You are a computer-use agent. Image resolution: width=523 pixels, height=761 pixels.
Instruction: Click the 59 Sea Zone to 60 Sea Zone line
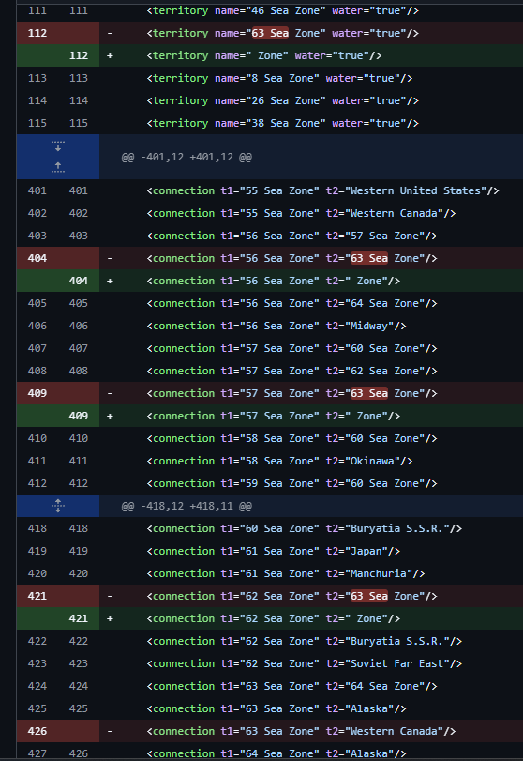point(291,483)
